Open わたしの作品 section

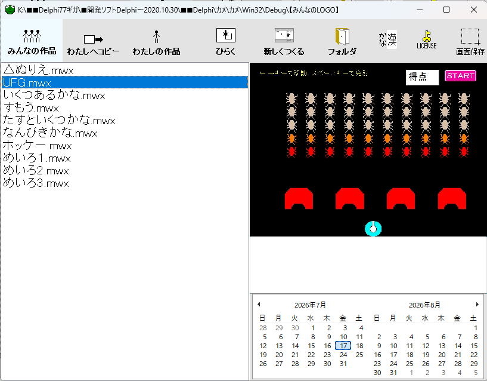pos(156,42)
